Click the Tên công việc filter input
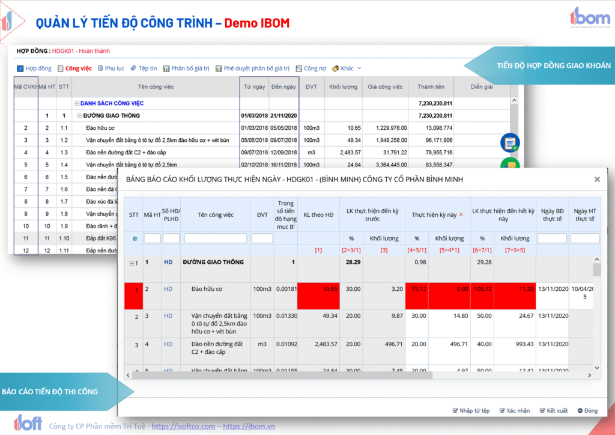 (215, 239)
